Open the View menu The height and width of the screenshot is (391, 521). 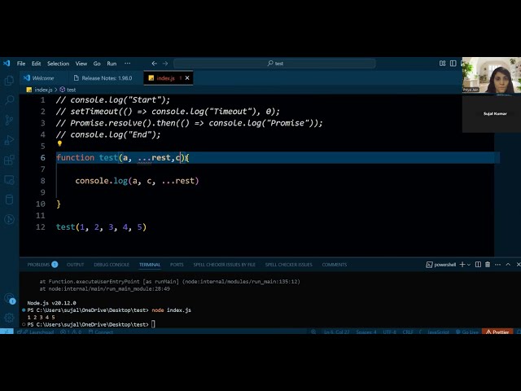tap(81, 64)
